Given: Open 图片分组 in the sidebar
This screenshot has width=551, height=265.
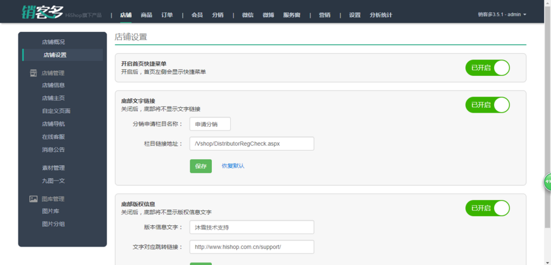Looking at the screenshot, I should (53, 224).
